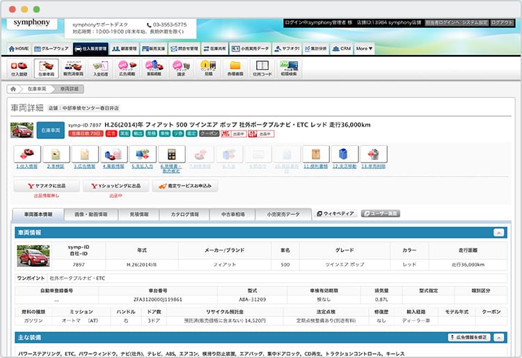Collapse the 主な装備 section
The height and width of the screenshot is (358, 522).
click(x=498, y=337)
